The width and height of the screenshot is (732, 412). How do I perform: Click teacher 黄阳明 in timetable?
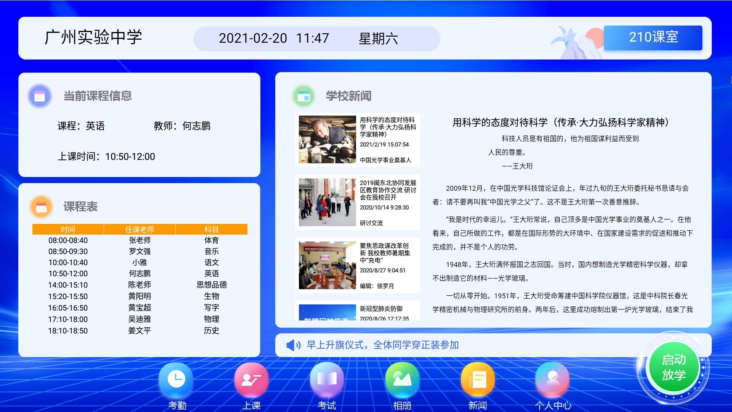(x=140, y=296)
